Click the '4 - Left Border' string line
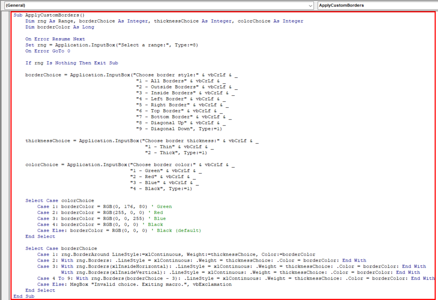Image resolution: width=438 pixels, height=300 pixels. point(181,99)
